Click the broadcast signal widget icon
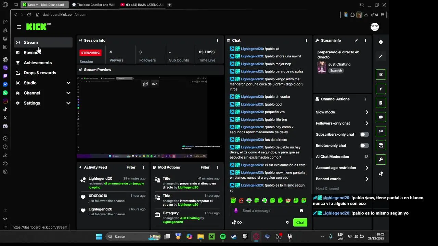The image size is (438, 246). [381, 131]
